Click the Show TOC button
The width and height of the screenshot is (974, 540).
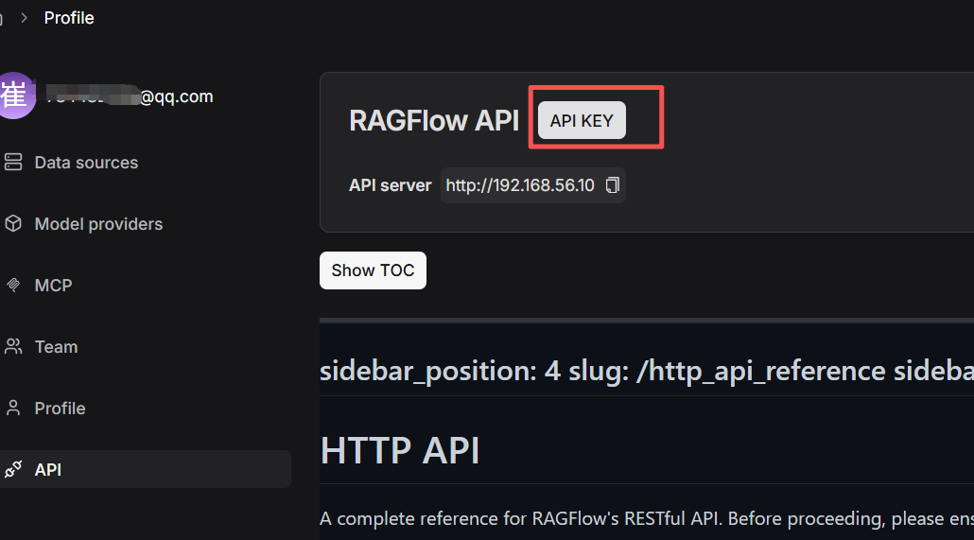click(x=373, y=270)
